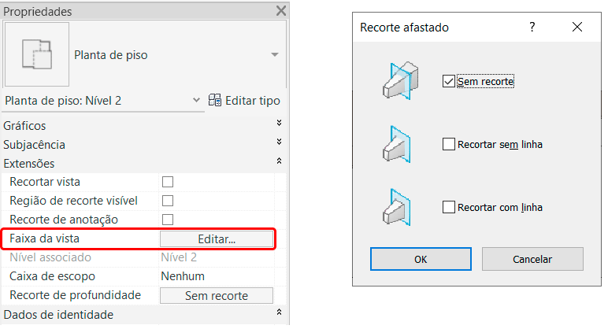Click the Planta de piso view type icon
Screen dimensions: 608x329
click(x=37, y=54)
